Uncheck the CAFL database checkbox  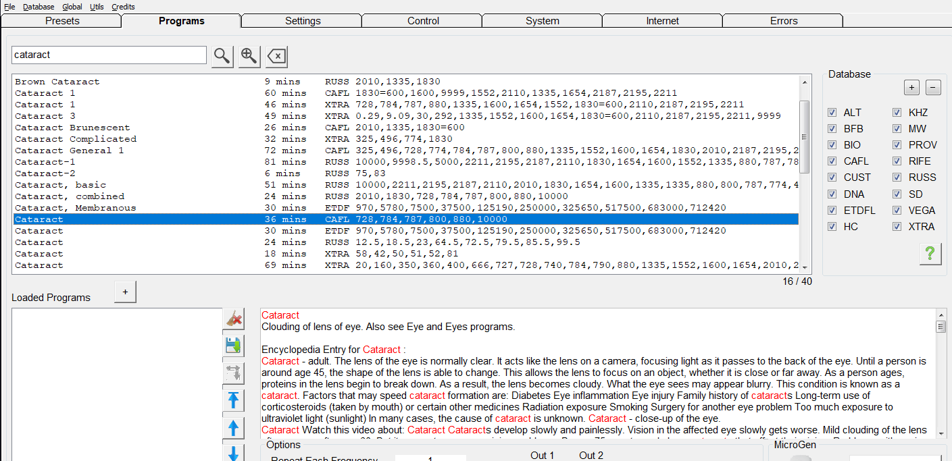coord(832,161)
